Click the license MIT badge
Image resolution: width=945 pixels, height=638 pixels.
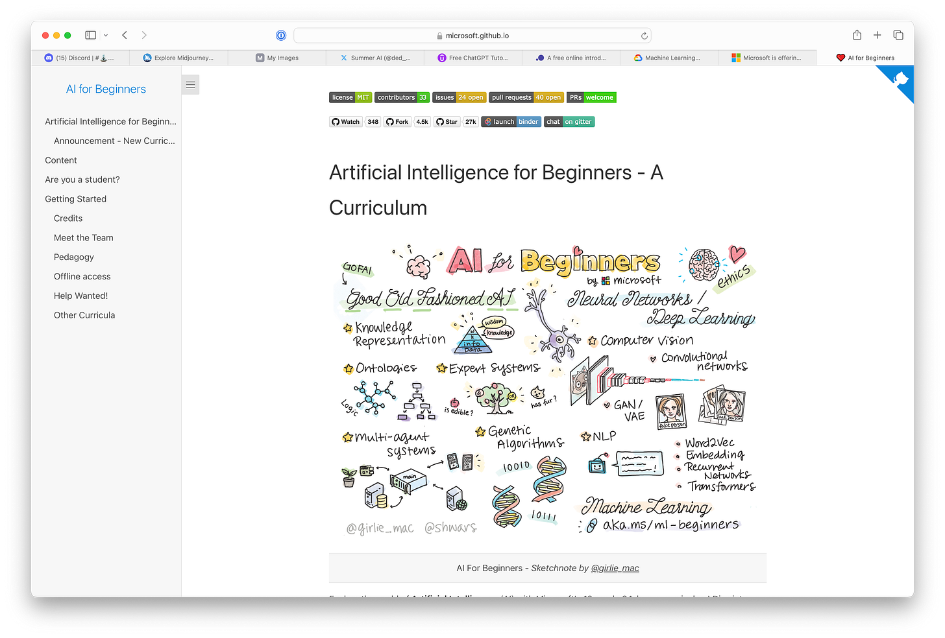tap(350, 97)
